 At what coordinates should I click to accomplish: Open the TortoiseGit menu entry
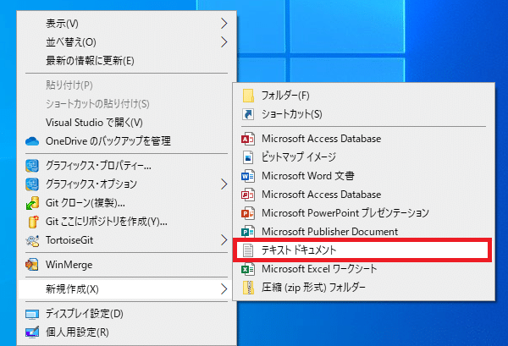(x=127, y=240)
